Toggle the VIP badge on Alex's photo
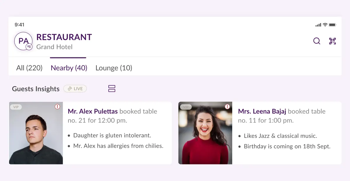Screen dimensions: 350x181 16,107
